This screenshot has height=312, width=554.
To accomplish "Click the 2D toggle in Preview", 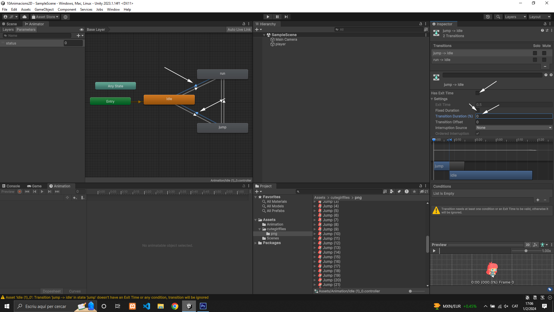I will click(527, 245).
